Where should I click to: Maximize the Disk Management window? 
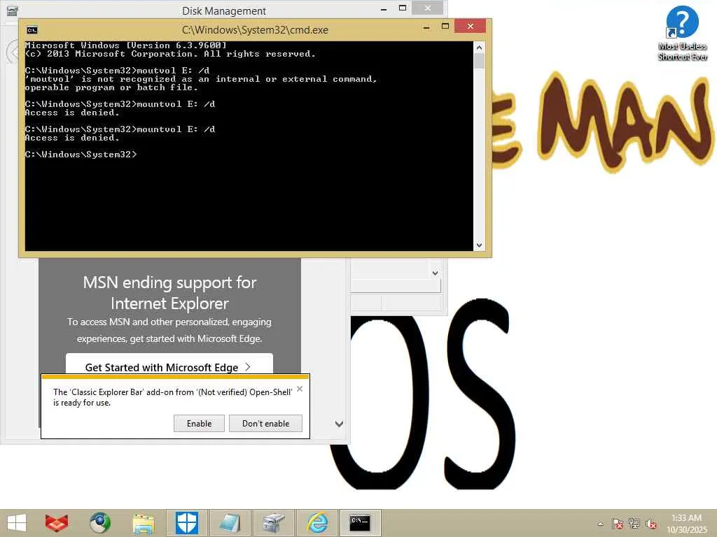[403, 8]
